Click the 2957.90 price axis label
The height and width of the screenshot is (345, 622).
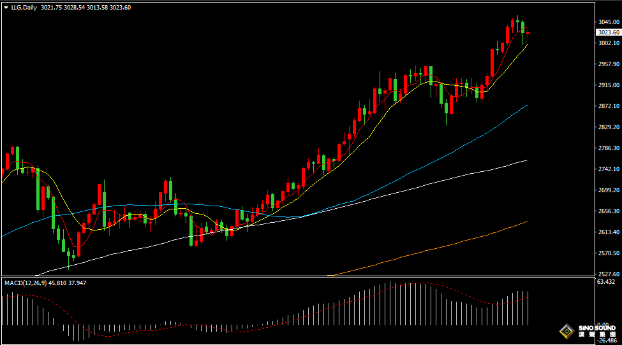point(609,64)
